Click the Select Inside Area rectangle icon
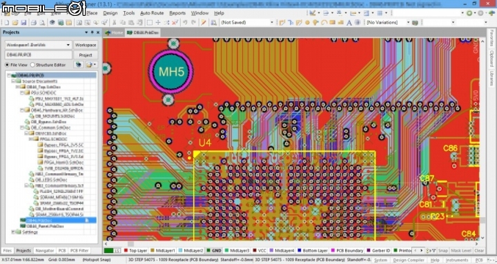Viewport: 497px width, 264px height. [149, 23]
